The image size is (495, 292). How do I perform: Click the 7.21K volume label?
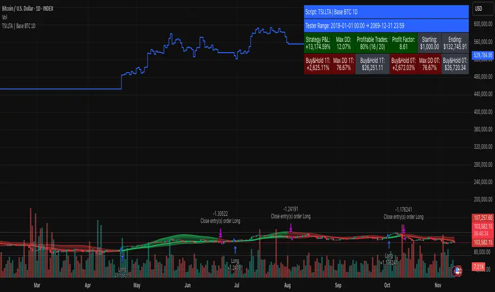click(479, 267)
